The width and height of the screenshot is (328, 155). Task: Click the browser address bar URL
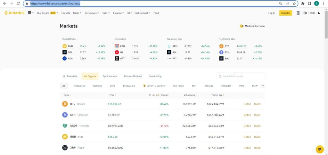click(55, 4)
